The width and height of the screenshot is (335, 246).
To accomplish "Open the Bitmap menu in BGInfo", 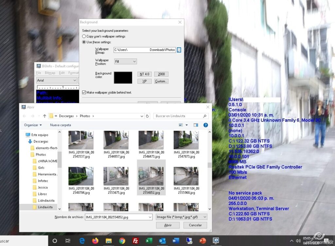I will (50, 73).
